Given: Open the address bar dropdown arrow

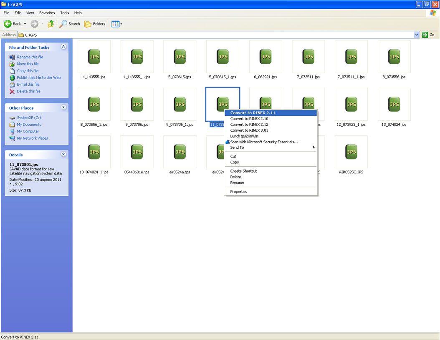Looking at the screenshot, I should [417, 35].
